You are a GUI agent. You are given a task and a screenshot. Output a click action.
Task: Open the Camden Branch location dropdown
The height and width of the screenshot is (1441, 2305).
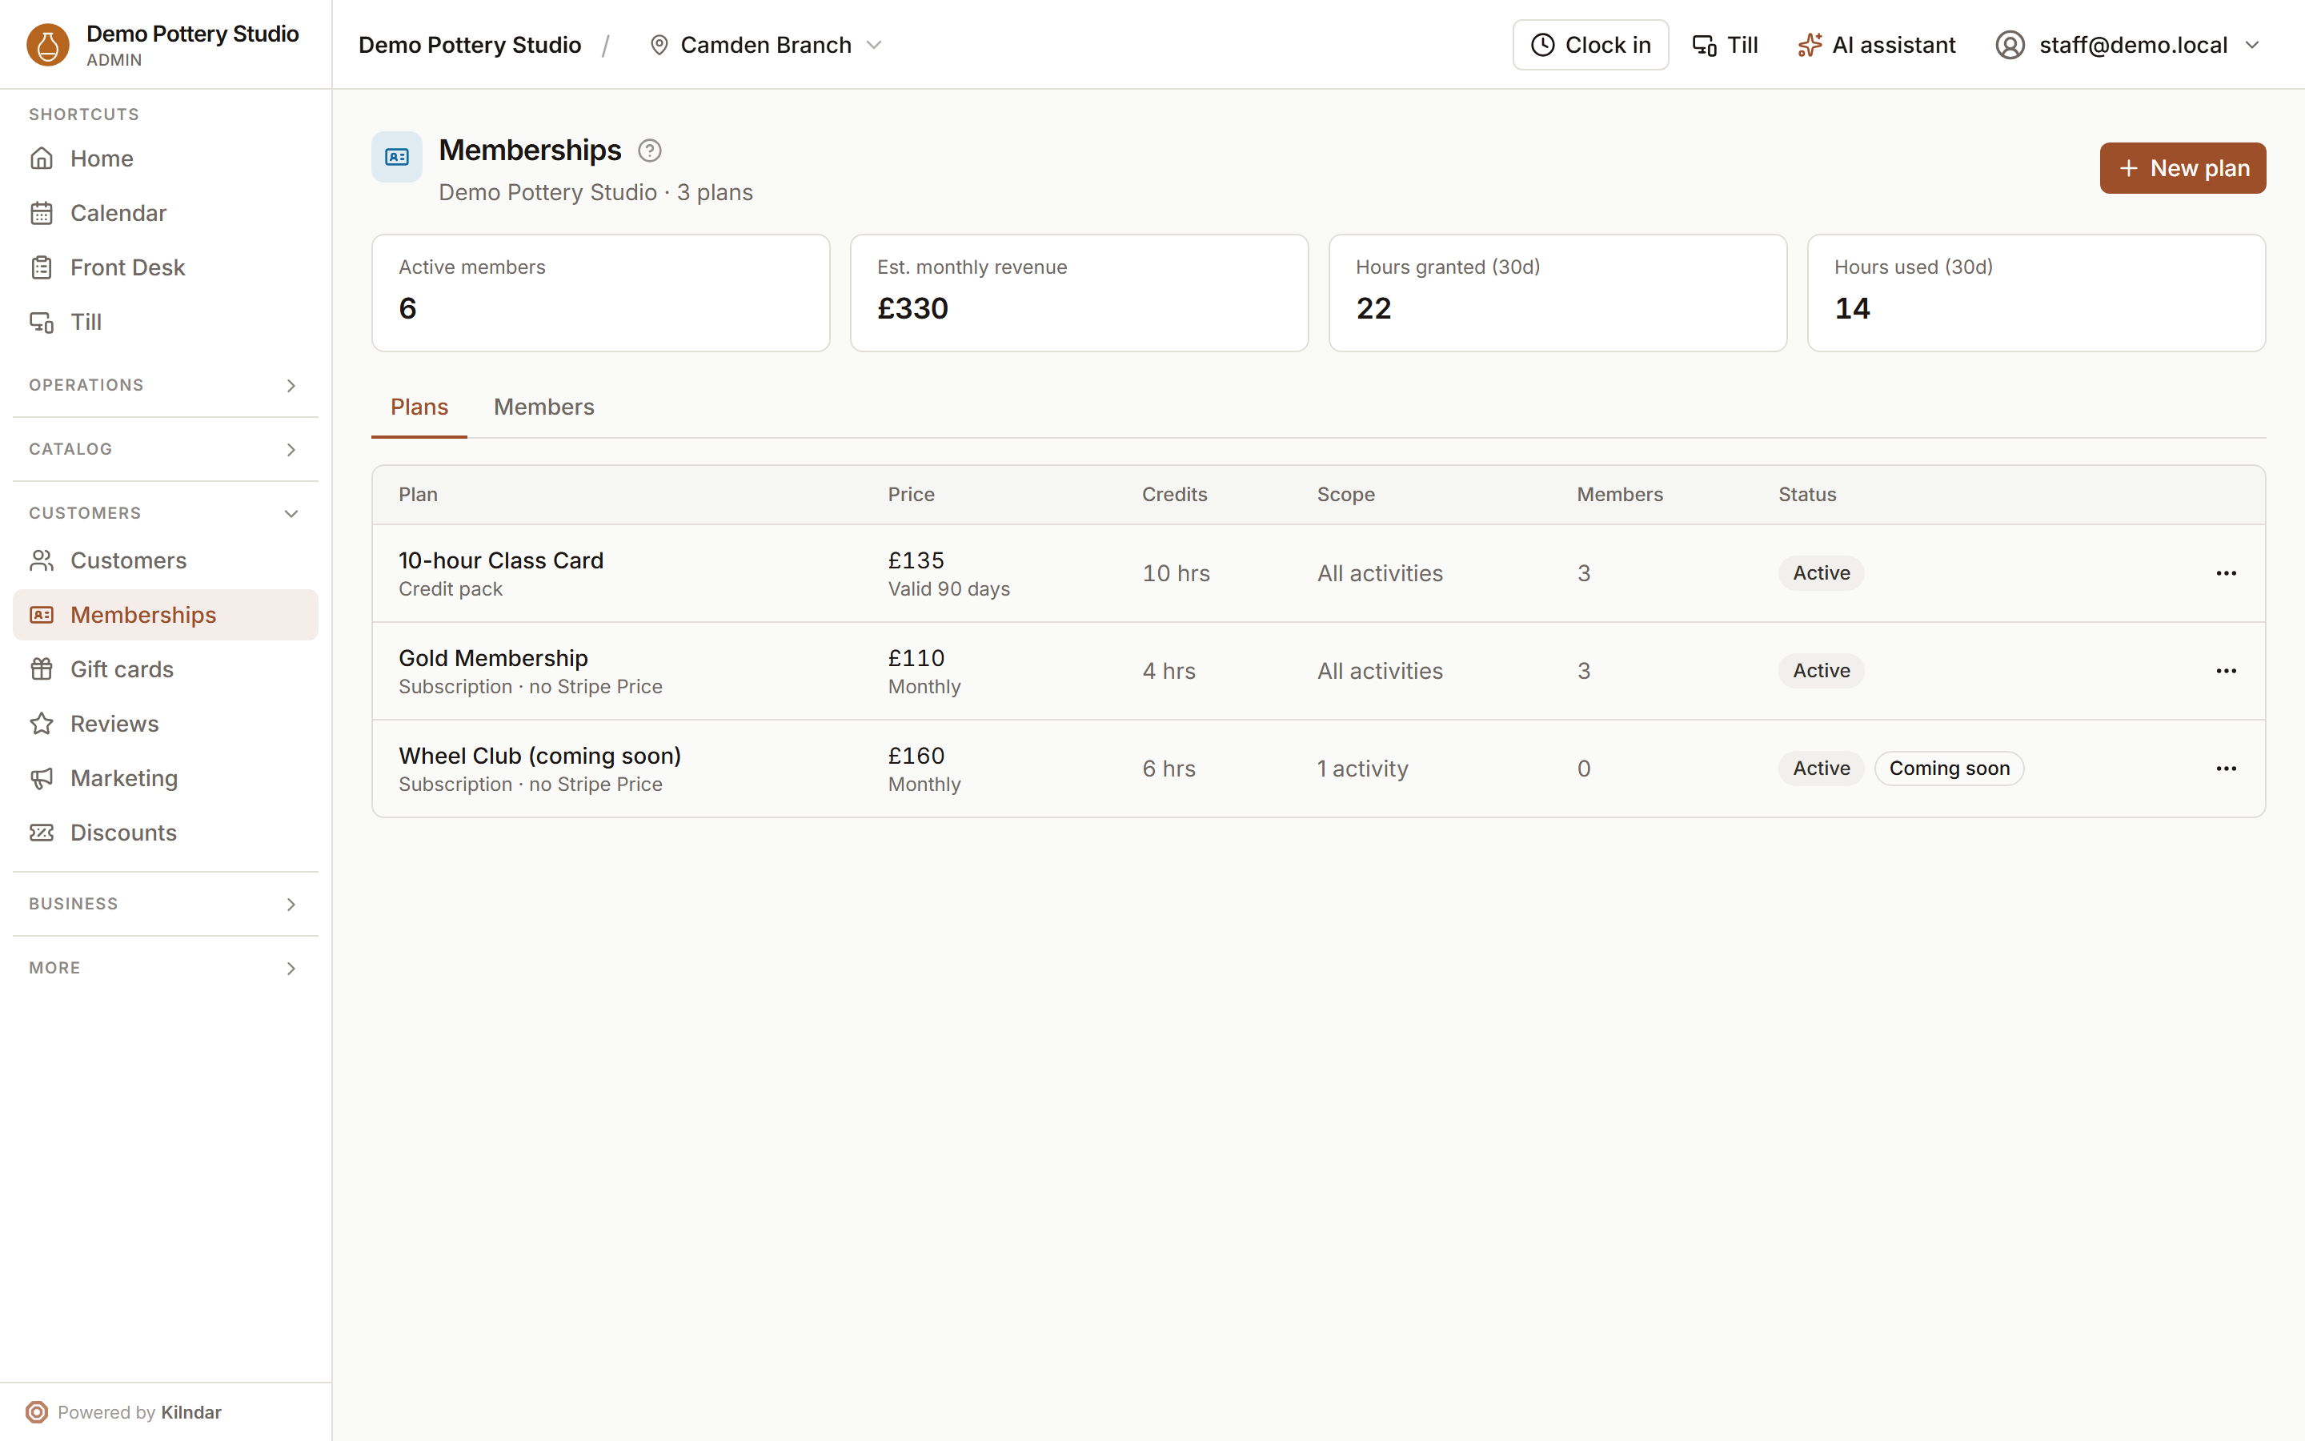(766, 45)
